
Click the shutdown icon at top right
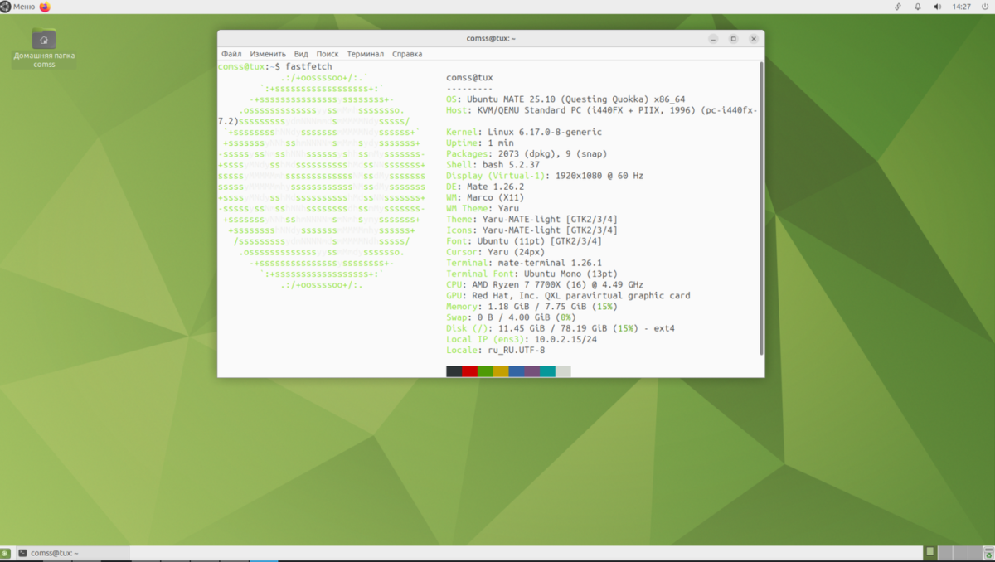pos(987,7)
